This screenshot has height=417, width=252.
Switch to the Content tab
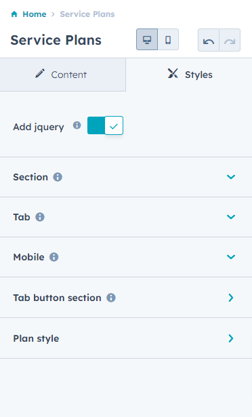click(63, 75)
